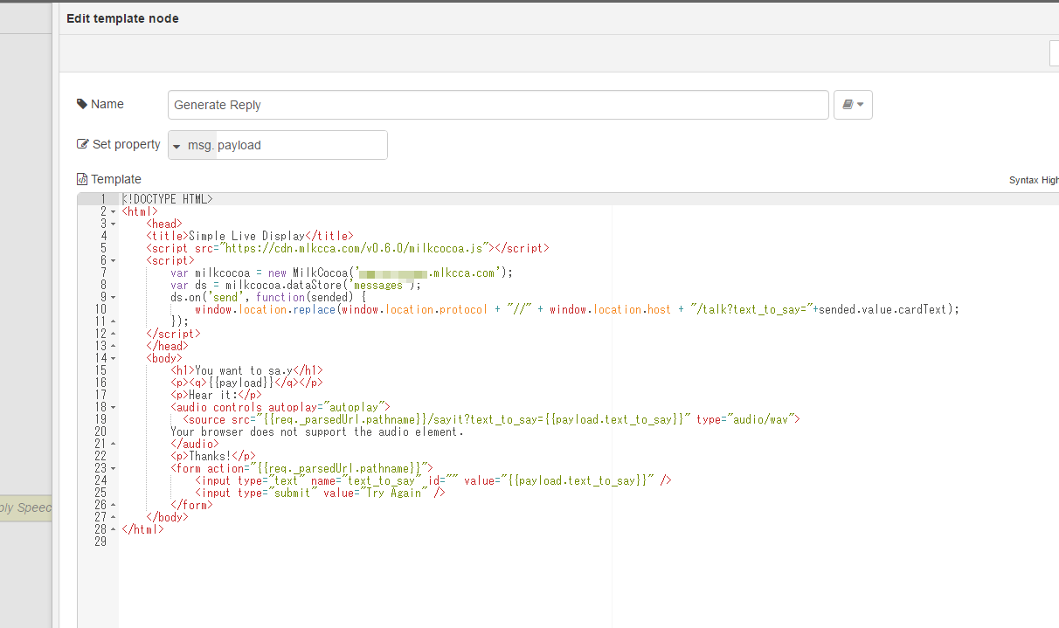
Task: Click the empty line 29 in editor
Action: [350, 542]
